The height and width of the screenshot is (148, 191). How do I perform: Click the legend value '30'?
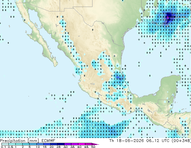65,147
